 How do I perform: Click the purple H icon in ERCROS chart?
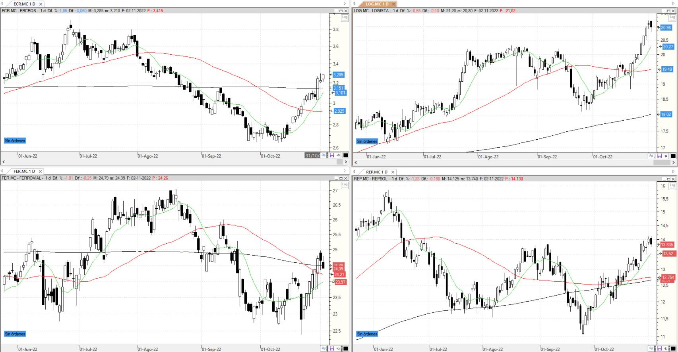pyautogui.click(x=331, y=156)
